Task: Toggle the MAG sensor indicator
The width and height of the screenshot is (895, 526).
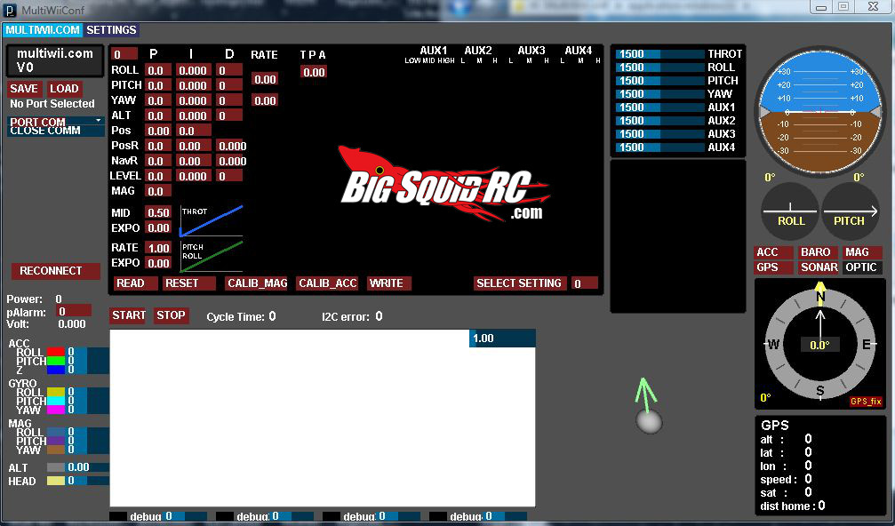Action: click(862, 252)
